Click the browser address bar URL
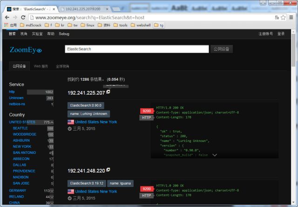The width and height of the screenshot is (298, 207). tap(90, 18)
